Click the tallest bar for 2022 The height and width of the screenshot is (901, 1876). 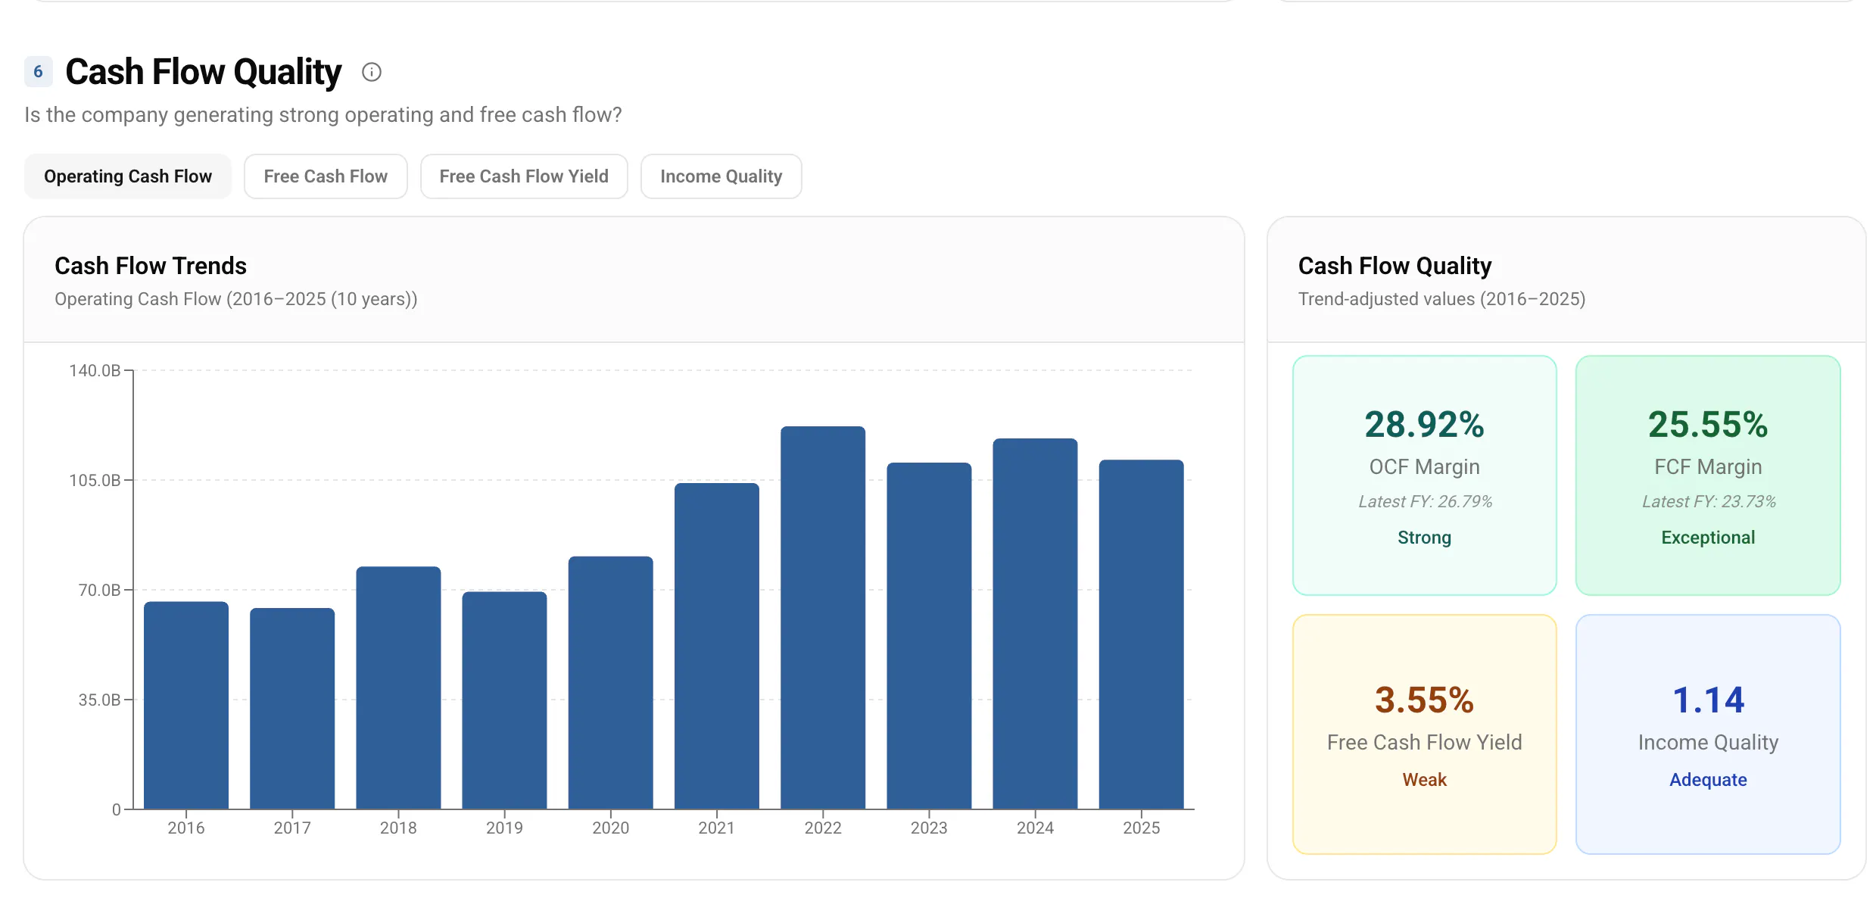[x=823, y=617]
